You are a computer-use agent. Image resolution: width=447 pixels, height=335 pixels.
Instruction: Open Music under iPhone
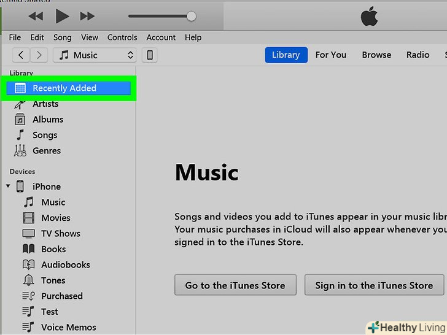click(x=53, y=202)
